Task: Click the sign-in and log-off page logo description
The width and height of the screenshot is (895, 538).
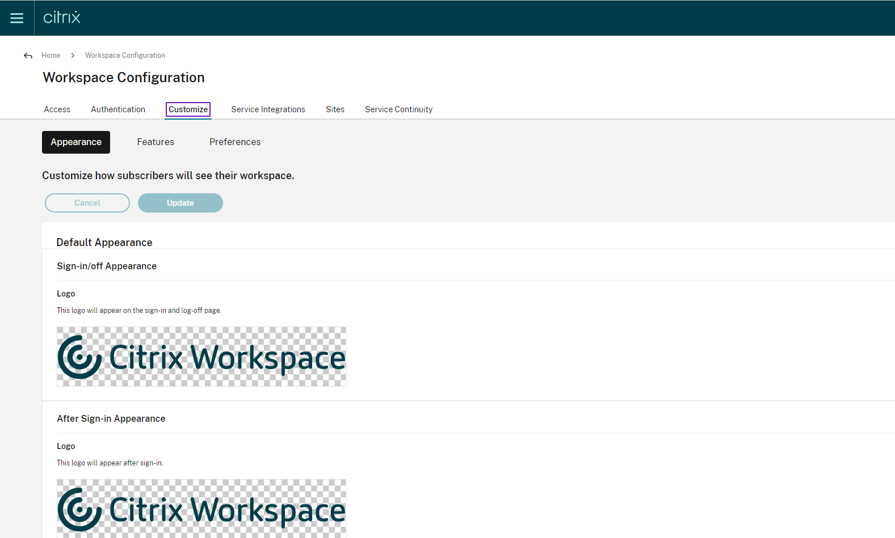Action: [139, 311]
